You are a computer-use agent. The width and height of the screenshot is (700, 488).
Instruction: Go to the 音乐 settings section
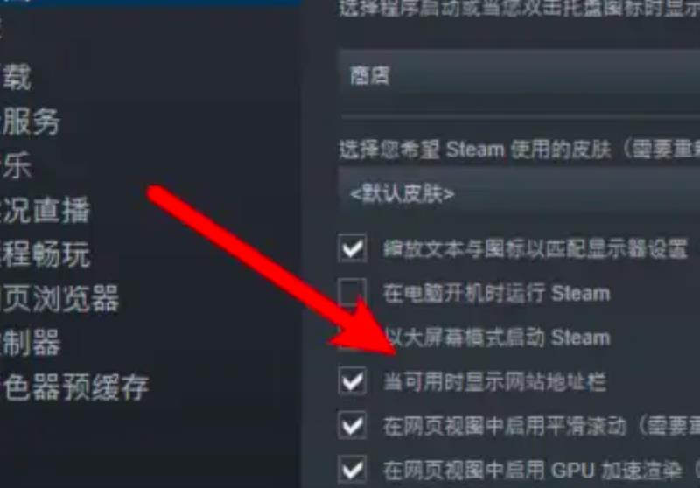[x=16, y=165]
